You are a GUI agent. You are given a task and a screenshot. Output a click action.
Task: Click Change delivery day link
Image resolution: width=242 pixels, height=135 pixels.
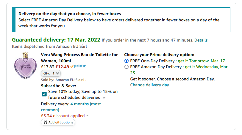pyautogui.click(x=149, y=85)
